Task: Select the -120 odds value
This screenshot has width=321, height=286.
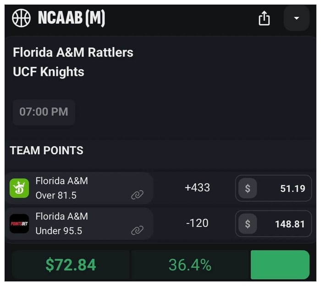Action: pos(197,223)
